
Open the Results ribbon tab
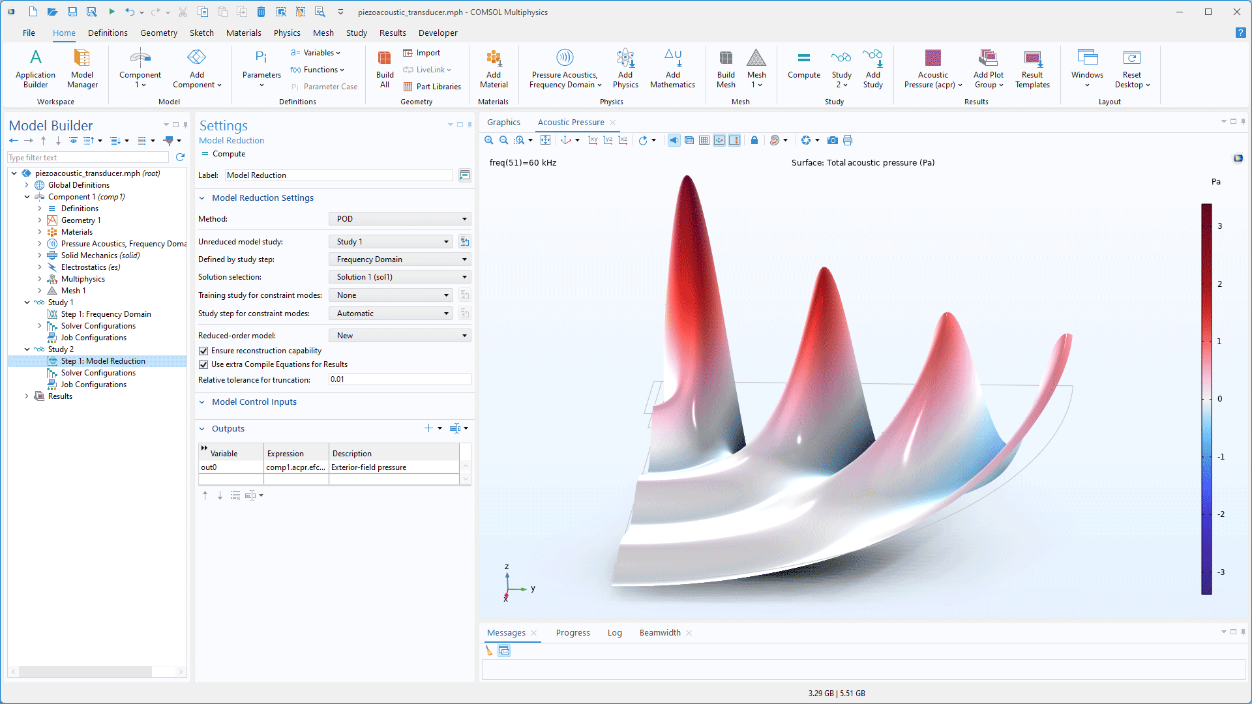click(x=392, y=33)
